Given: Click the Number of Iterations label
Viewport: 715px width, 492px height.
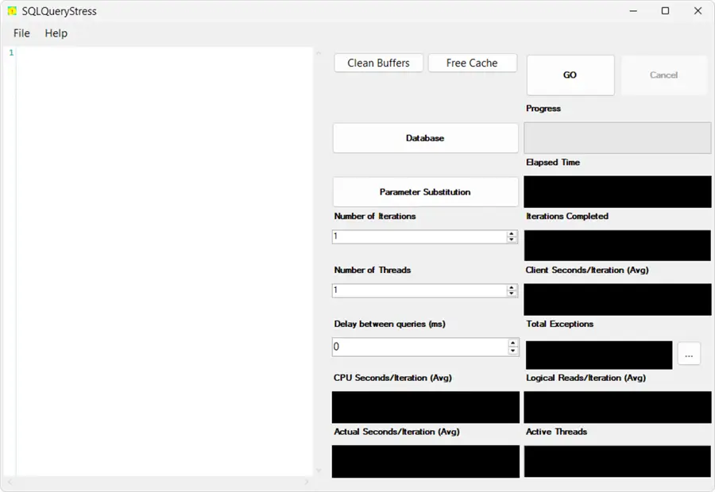Looking at the screenshot, I should 375,216.
